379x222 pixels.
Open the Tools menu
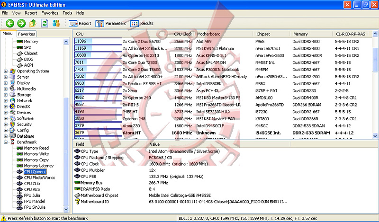(x=67, y=13)
